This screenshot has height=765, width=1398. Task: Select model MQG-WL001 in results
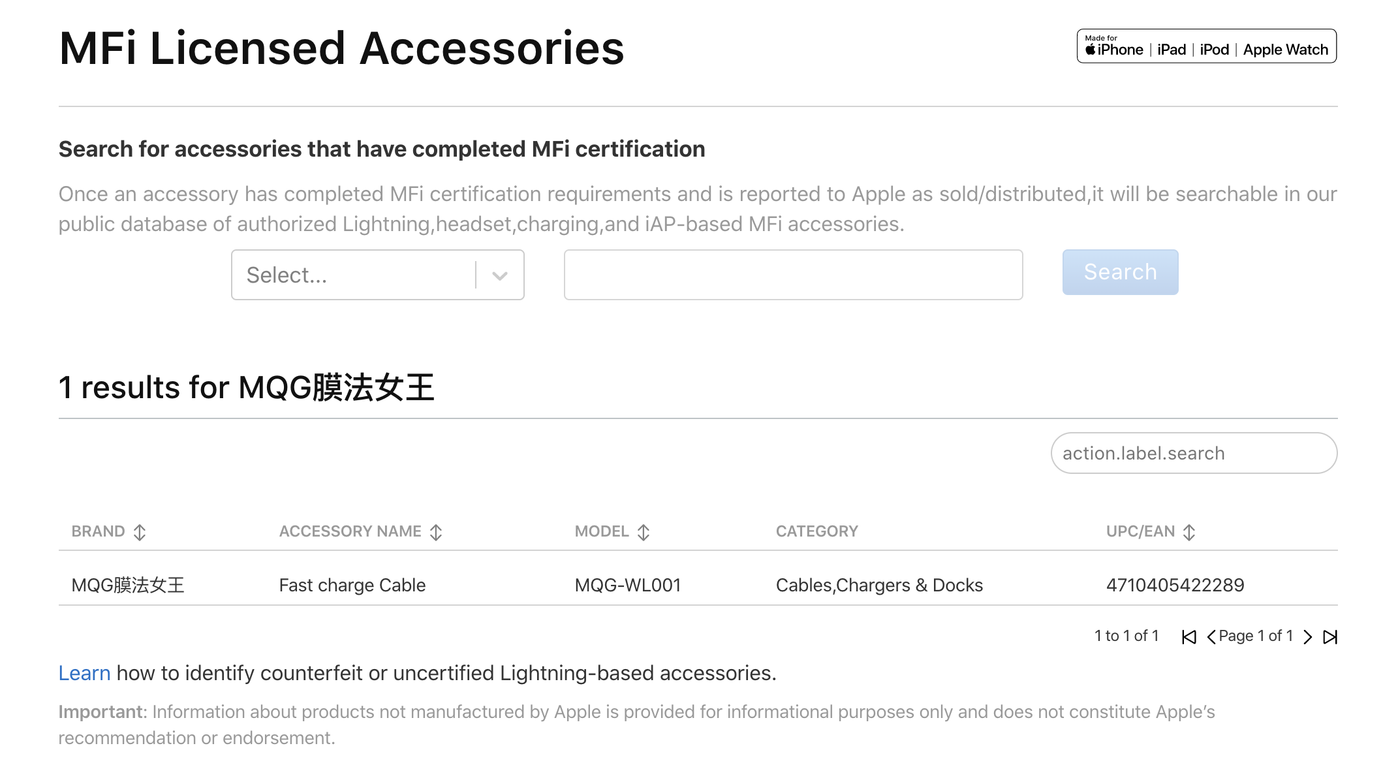[627, 585]
